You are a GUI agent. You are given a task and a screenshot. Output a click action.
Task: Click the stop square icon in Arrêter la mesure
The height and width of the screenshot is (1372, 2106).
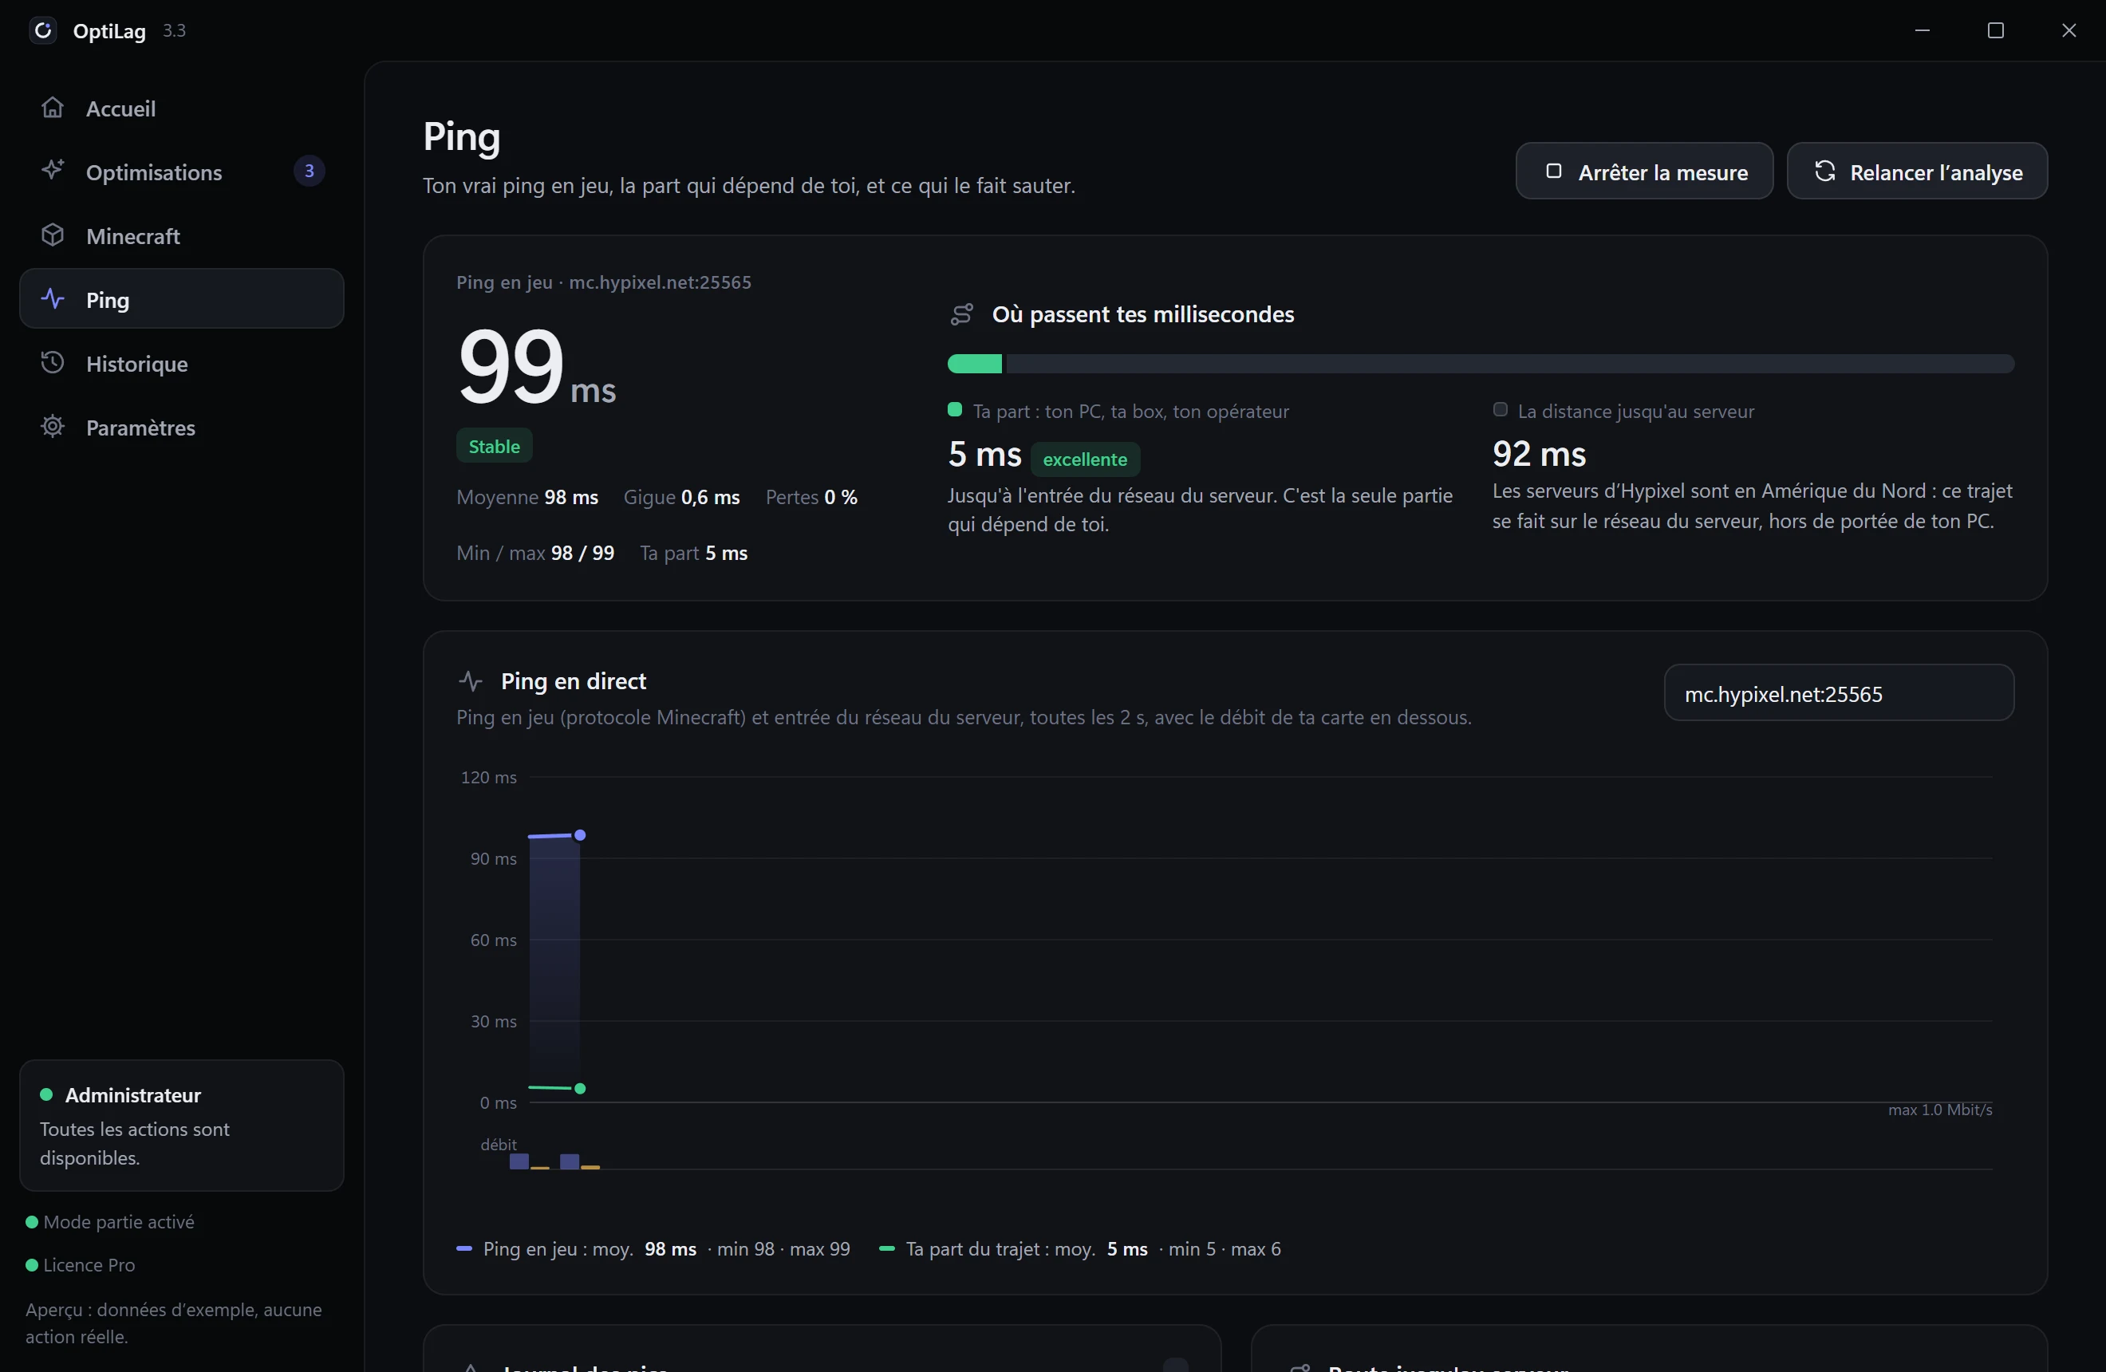pos(1553,171)
